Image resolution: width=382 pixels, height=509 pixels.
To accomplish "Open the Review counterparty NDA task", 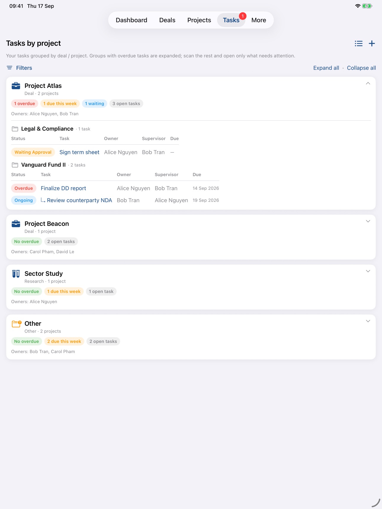I will pos(80,200).
